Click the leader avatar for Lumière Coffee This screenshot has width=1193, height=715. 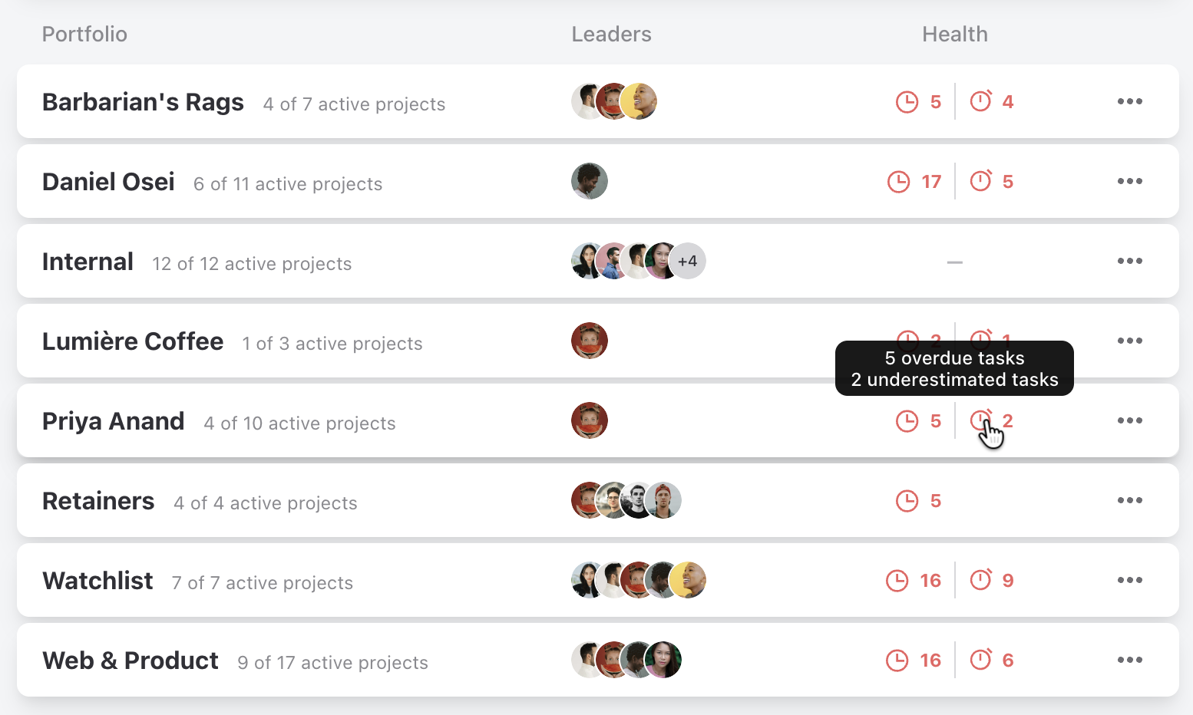590,341
